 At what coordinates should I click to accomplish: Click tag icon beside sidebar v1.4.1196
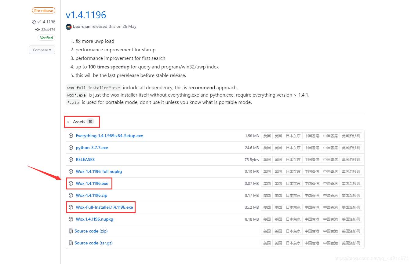coord(34,22)
